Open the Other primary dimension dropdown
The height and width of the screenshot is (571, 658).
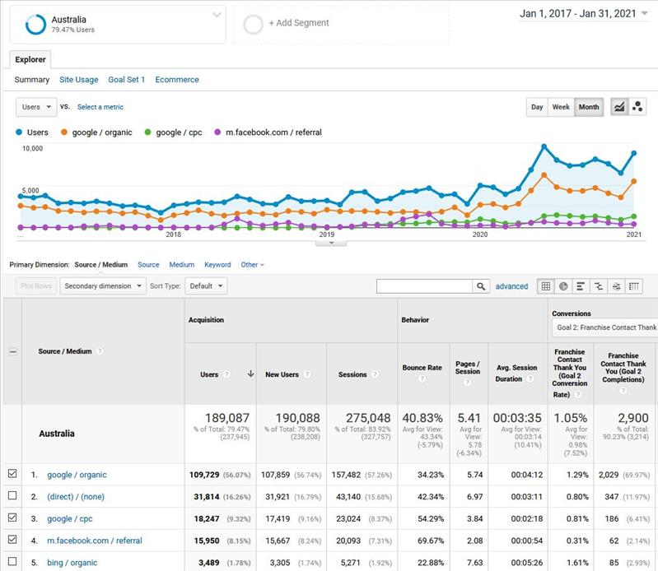(x=252, y=265)
